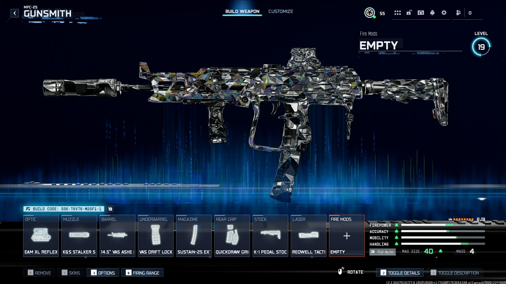Toggle details of weapon stats
506x284 pixels.
coord(400,273)
